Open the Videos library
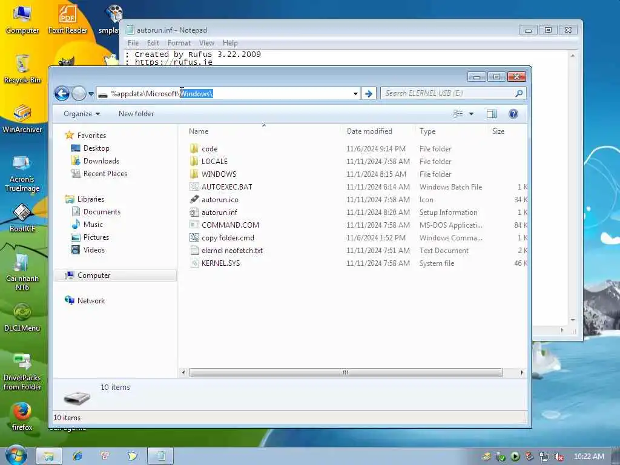The image size is (620, 465). 94,250
